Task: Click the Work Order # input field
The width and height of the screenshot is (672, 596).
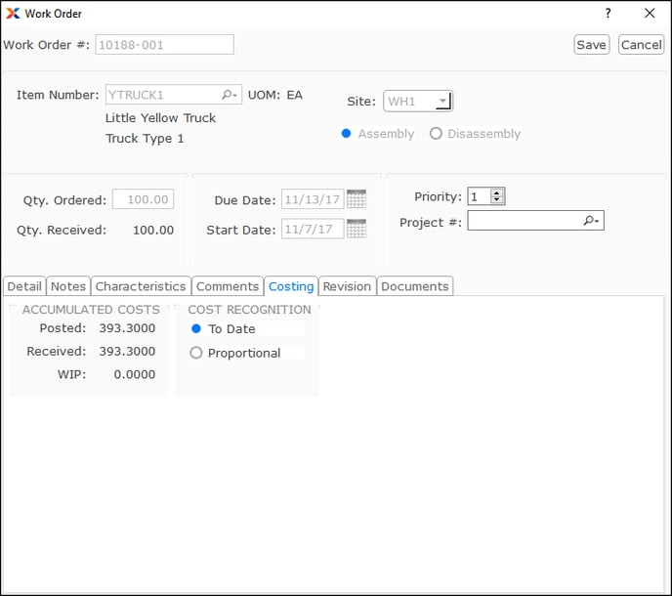Action: tap(164, 44)
